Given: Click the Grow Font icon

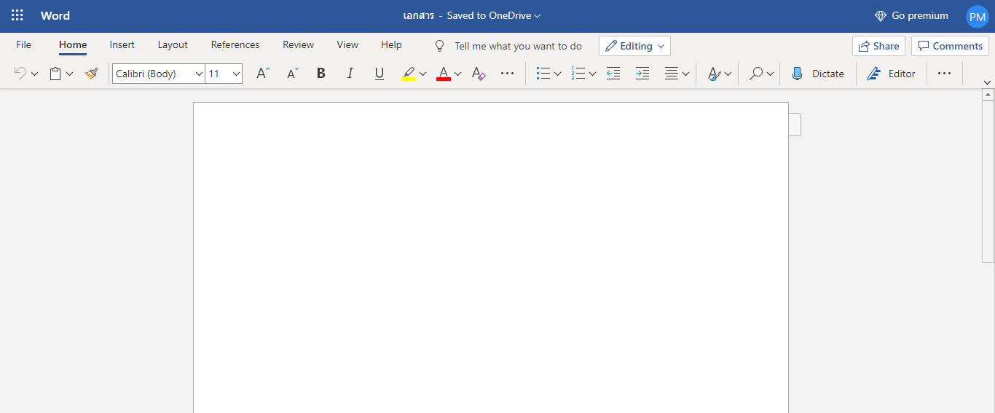Looking at the screenshot, I should [x=263, y=74].
